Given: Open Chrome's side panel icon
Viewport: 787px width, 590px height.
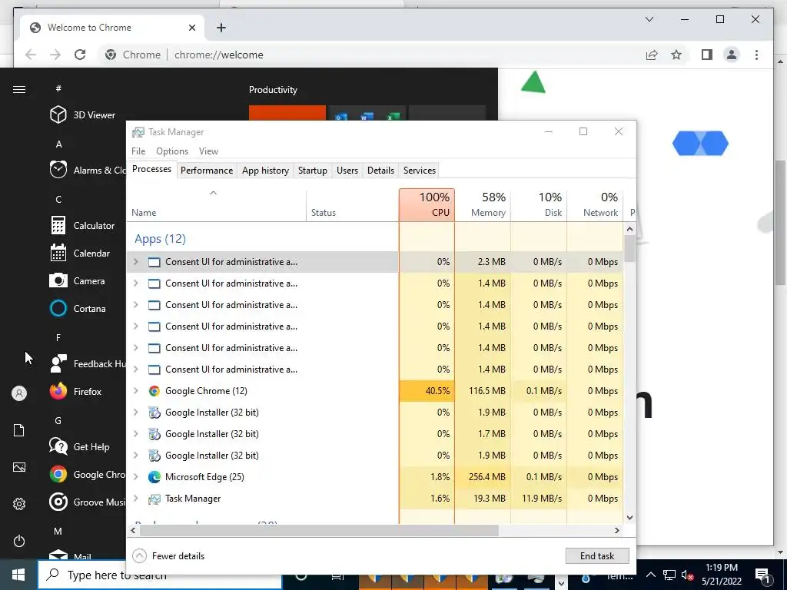Looking at the screenshot, I should coord(707,55).
